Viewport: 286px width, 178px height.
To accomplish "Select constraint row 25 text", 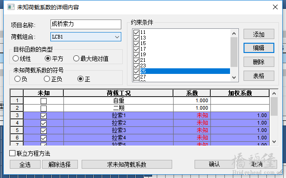I will [x=143, y=71].
